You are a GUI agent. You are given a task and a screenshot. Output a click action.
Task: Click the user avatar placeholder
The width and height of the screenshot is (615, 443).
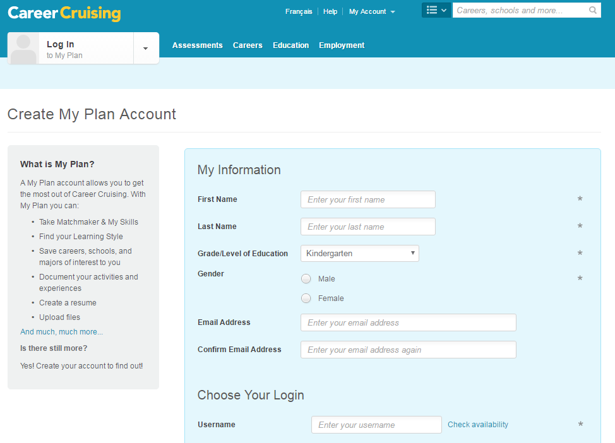point(23,48)
